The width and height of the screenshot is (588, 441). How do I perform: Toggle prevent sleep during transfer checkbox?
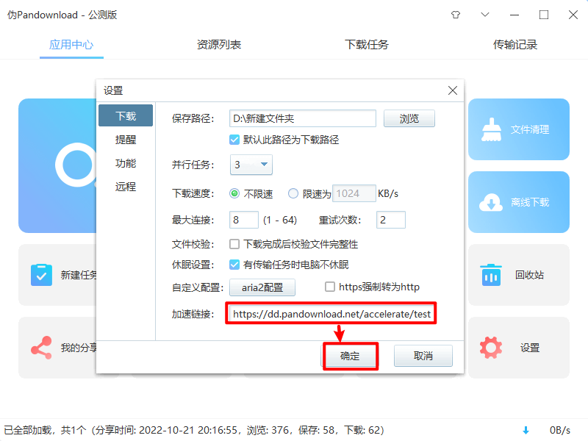pyautogui.click(x=234, y=265)
